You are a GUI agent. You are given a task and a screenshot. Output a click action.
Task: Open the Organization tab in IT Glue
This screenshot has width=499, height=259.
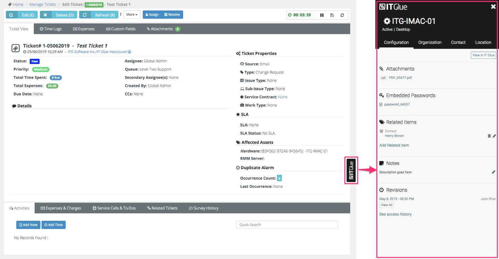[x=430, y=42]
